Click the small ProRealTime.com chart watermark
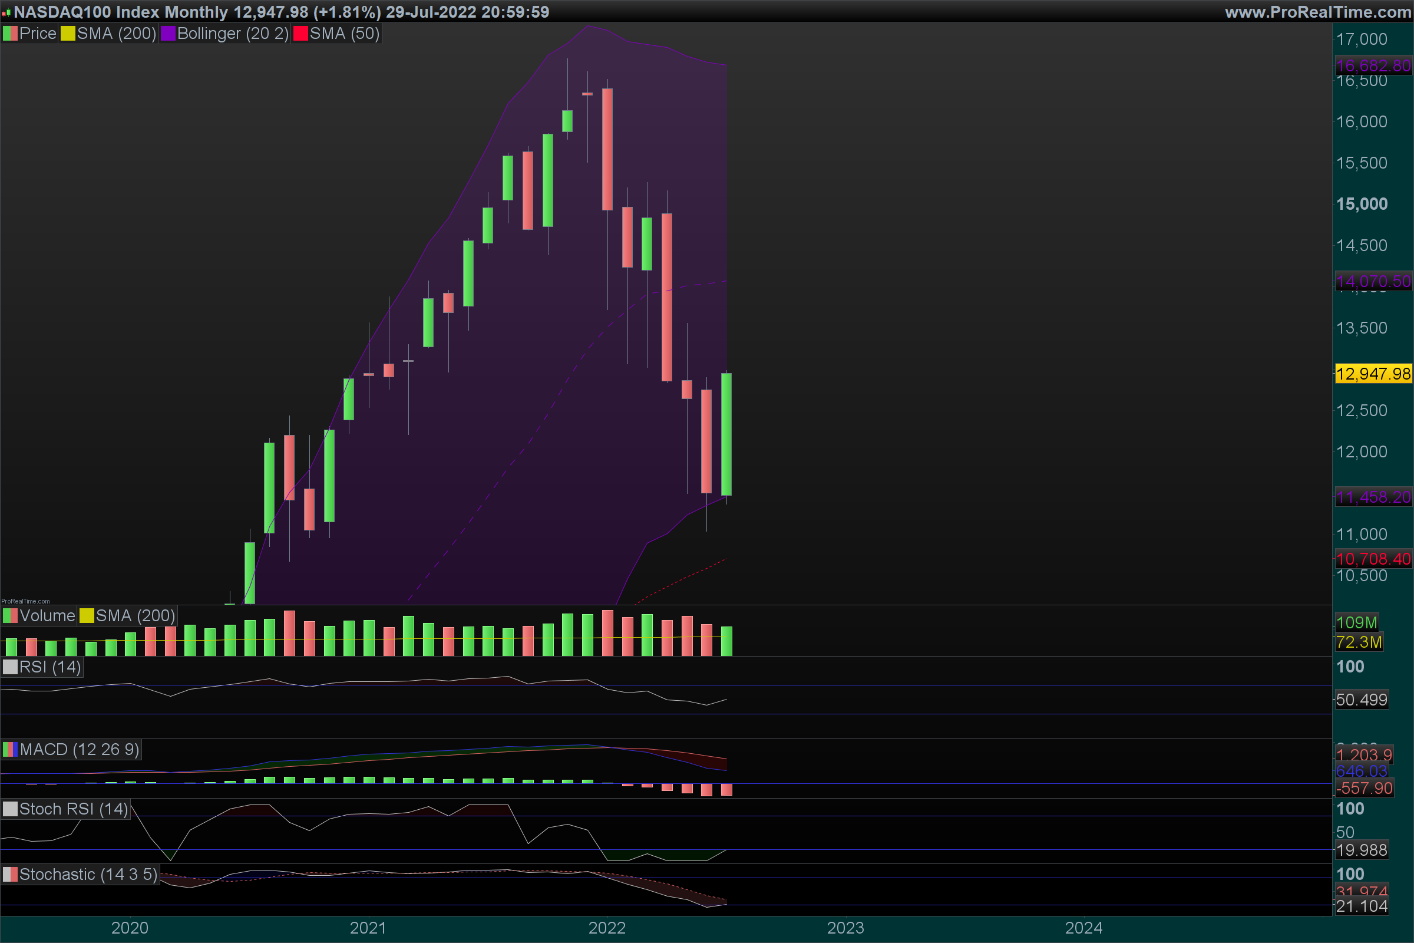This screenshot has width=1414, height=943. coord(25,601)
